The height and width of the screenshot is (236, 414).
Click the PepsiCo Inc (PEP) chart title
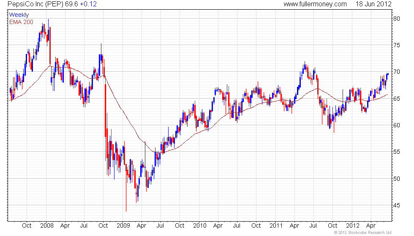(x=35, y=4)
